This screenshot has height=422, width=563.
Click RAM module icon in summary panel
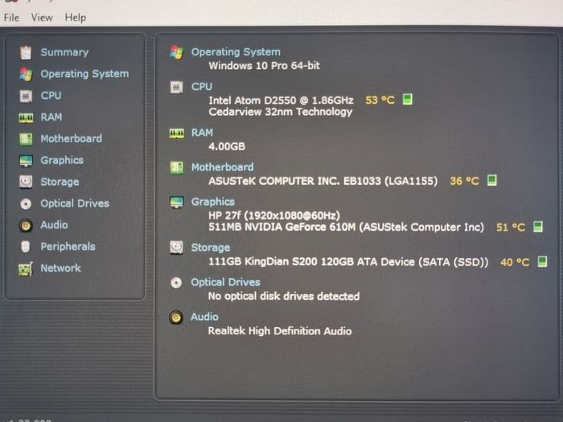[177, 133]
